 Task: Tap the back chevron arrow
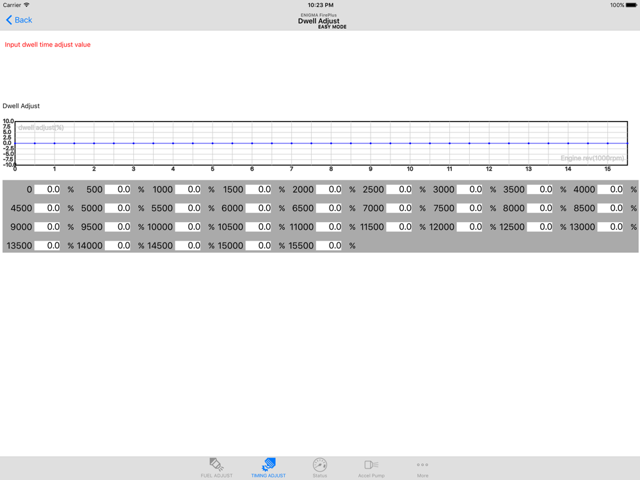(9, 20)
